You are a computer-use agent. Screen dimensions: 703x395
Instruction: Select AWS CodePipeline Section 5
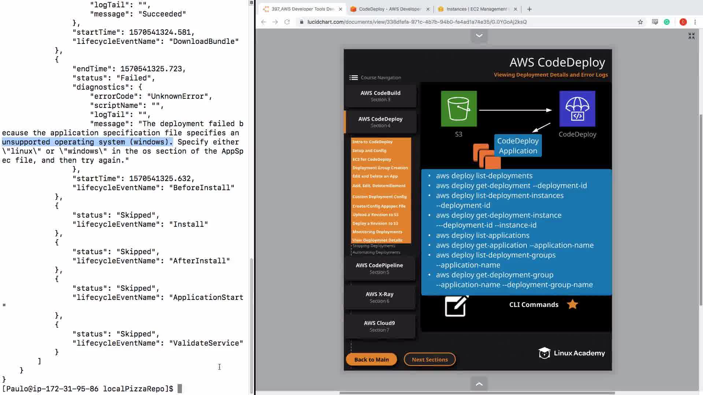[x=379, y=268]
